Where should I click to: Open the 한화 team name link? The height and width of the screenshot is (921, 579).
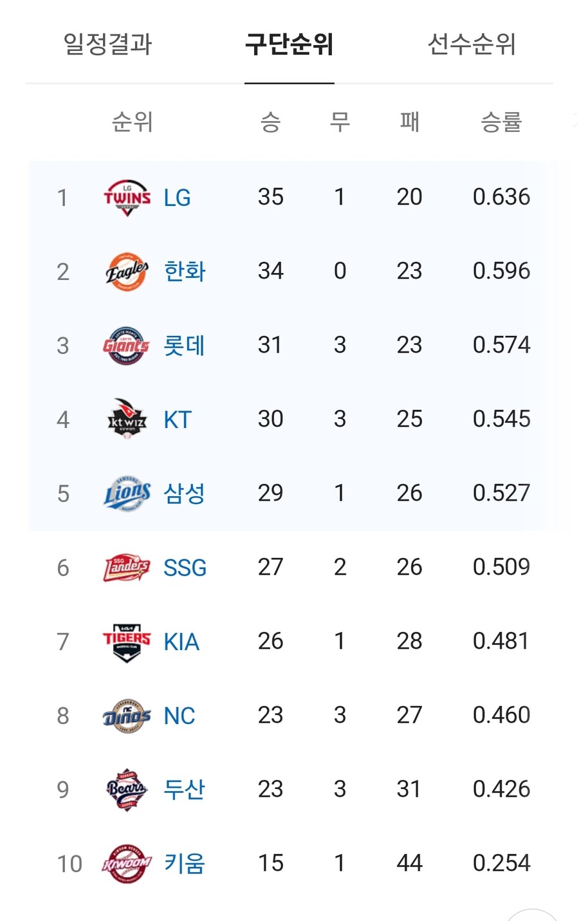pos(185,272)
